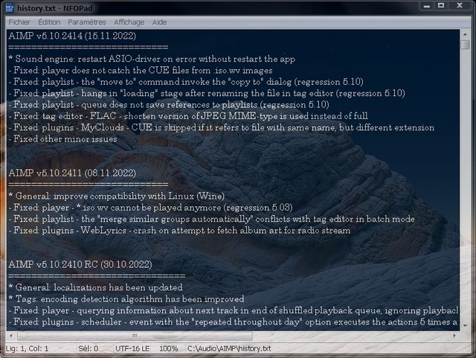
Task: Open the Aide menu
Action: click(159, 22)
